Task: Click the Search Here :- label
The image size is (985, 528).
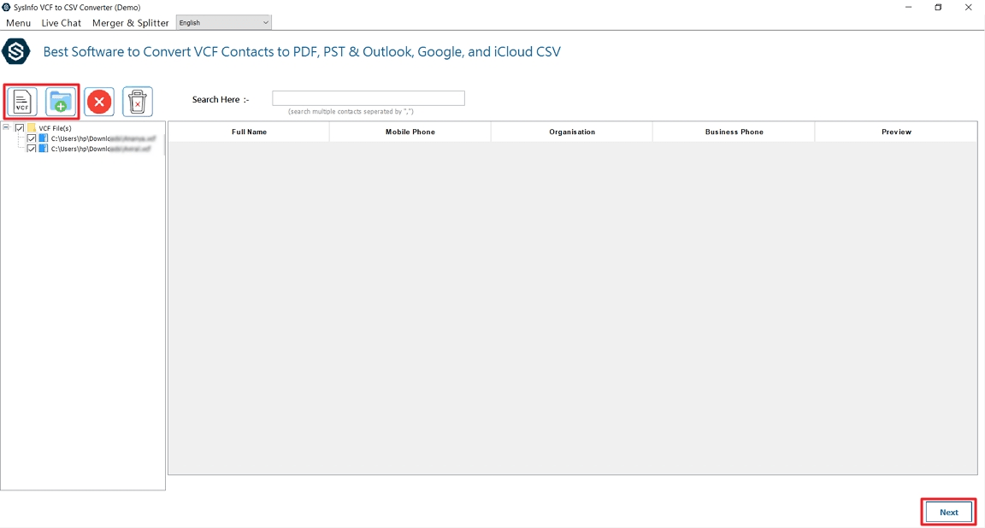Action: pos(221,99)
